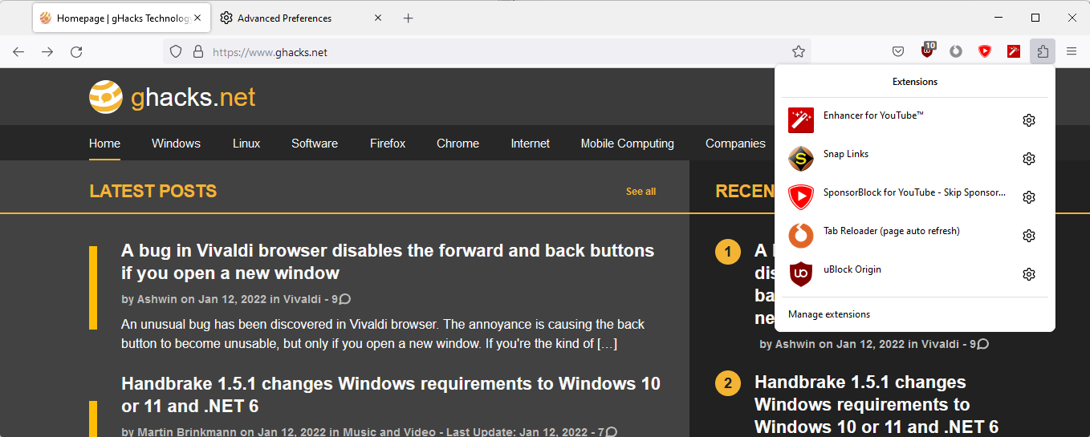The height and width of the screenshot is (437, 1090).
Task: Open the Home navigation item
Action: (104, 144)
